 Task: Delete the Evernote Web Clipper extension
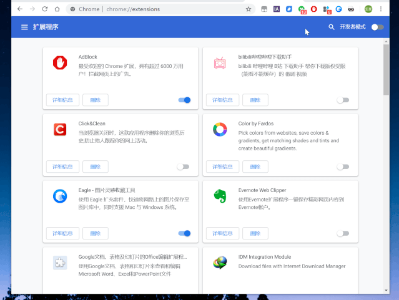(x=255, y=233)
